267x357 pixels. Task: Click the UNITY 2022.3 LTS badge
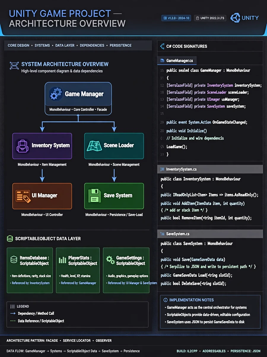(x=210, y=18)
